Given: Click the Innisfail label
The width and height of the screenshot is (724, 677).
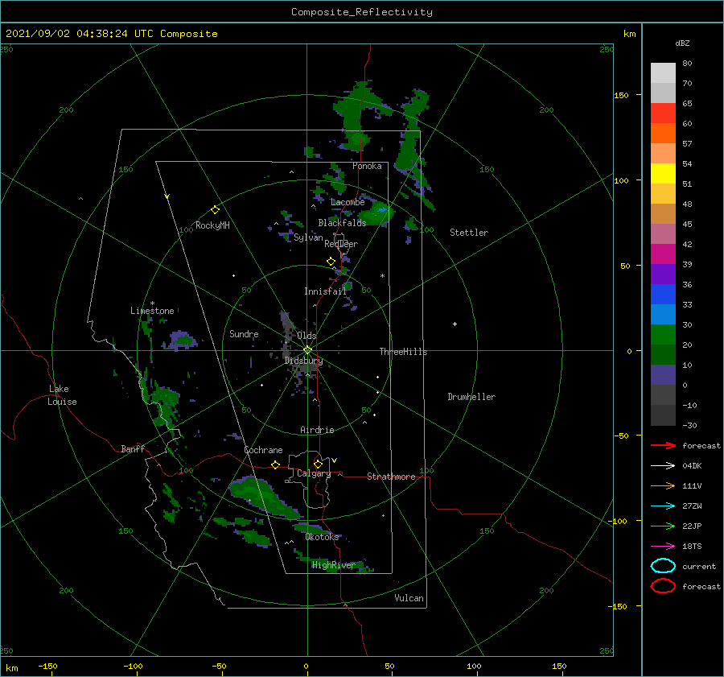Looking at the screenshot, I should click(x=325, y=291).
